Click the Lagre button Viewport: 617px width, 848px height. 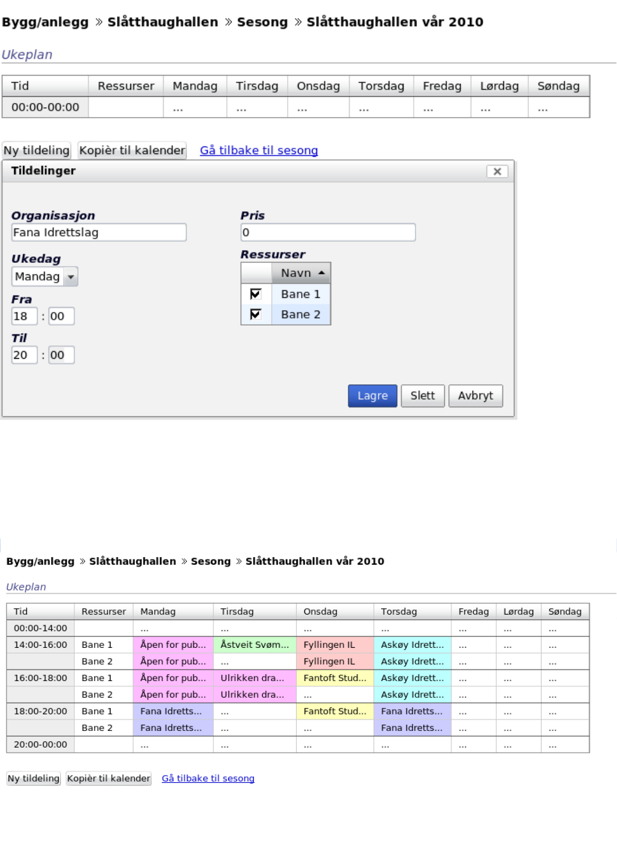point(372,396)
